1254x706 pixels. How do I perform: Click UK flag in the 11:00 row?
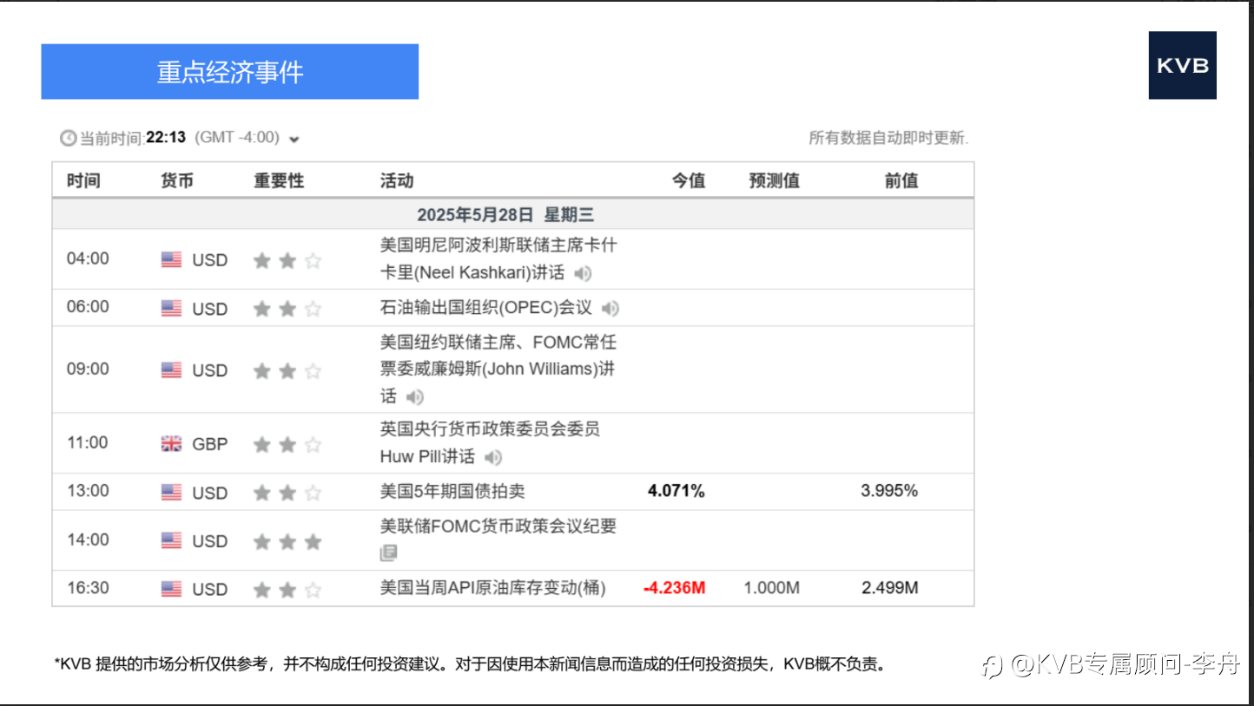coord(171,443)
